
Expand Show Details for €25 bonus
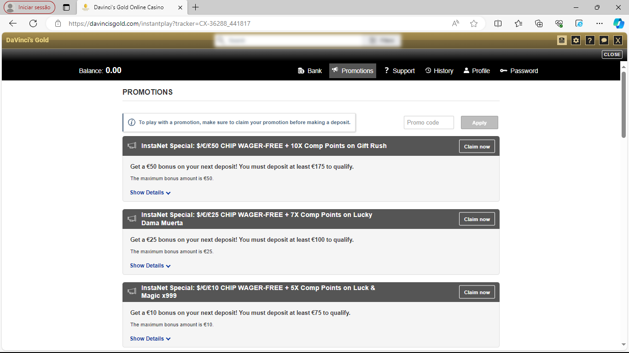click(x=150, y=266)
